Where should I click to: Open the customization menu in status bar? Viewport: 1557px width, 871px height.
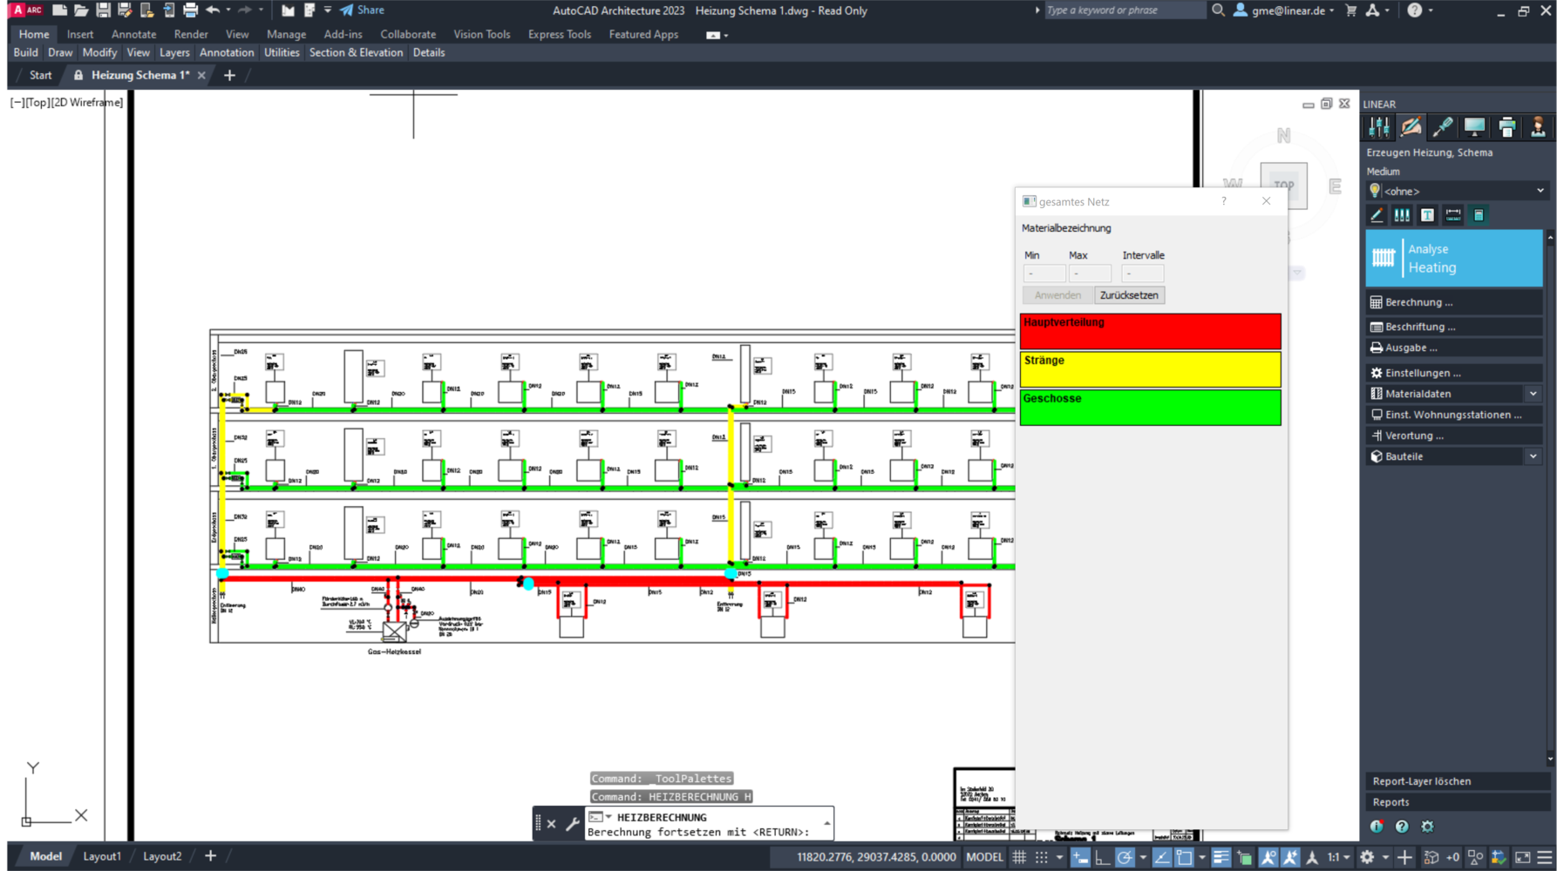coord(1544,857)
